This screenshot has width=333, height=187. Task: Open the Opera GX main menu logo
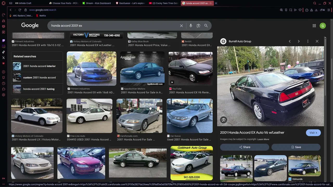click(x=3, y=3)
